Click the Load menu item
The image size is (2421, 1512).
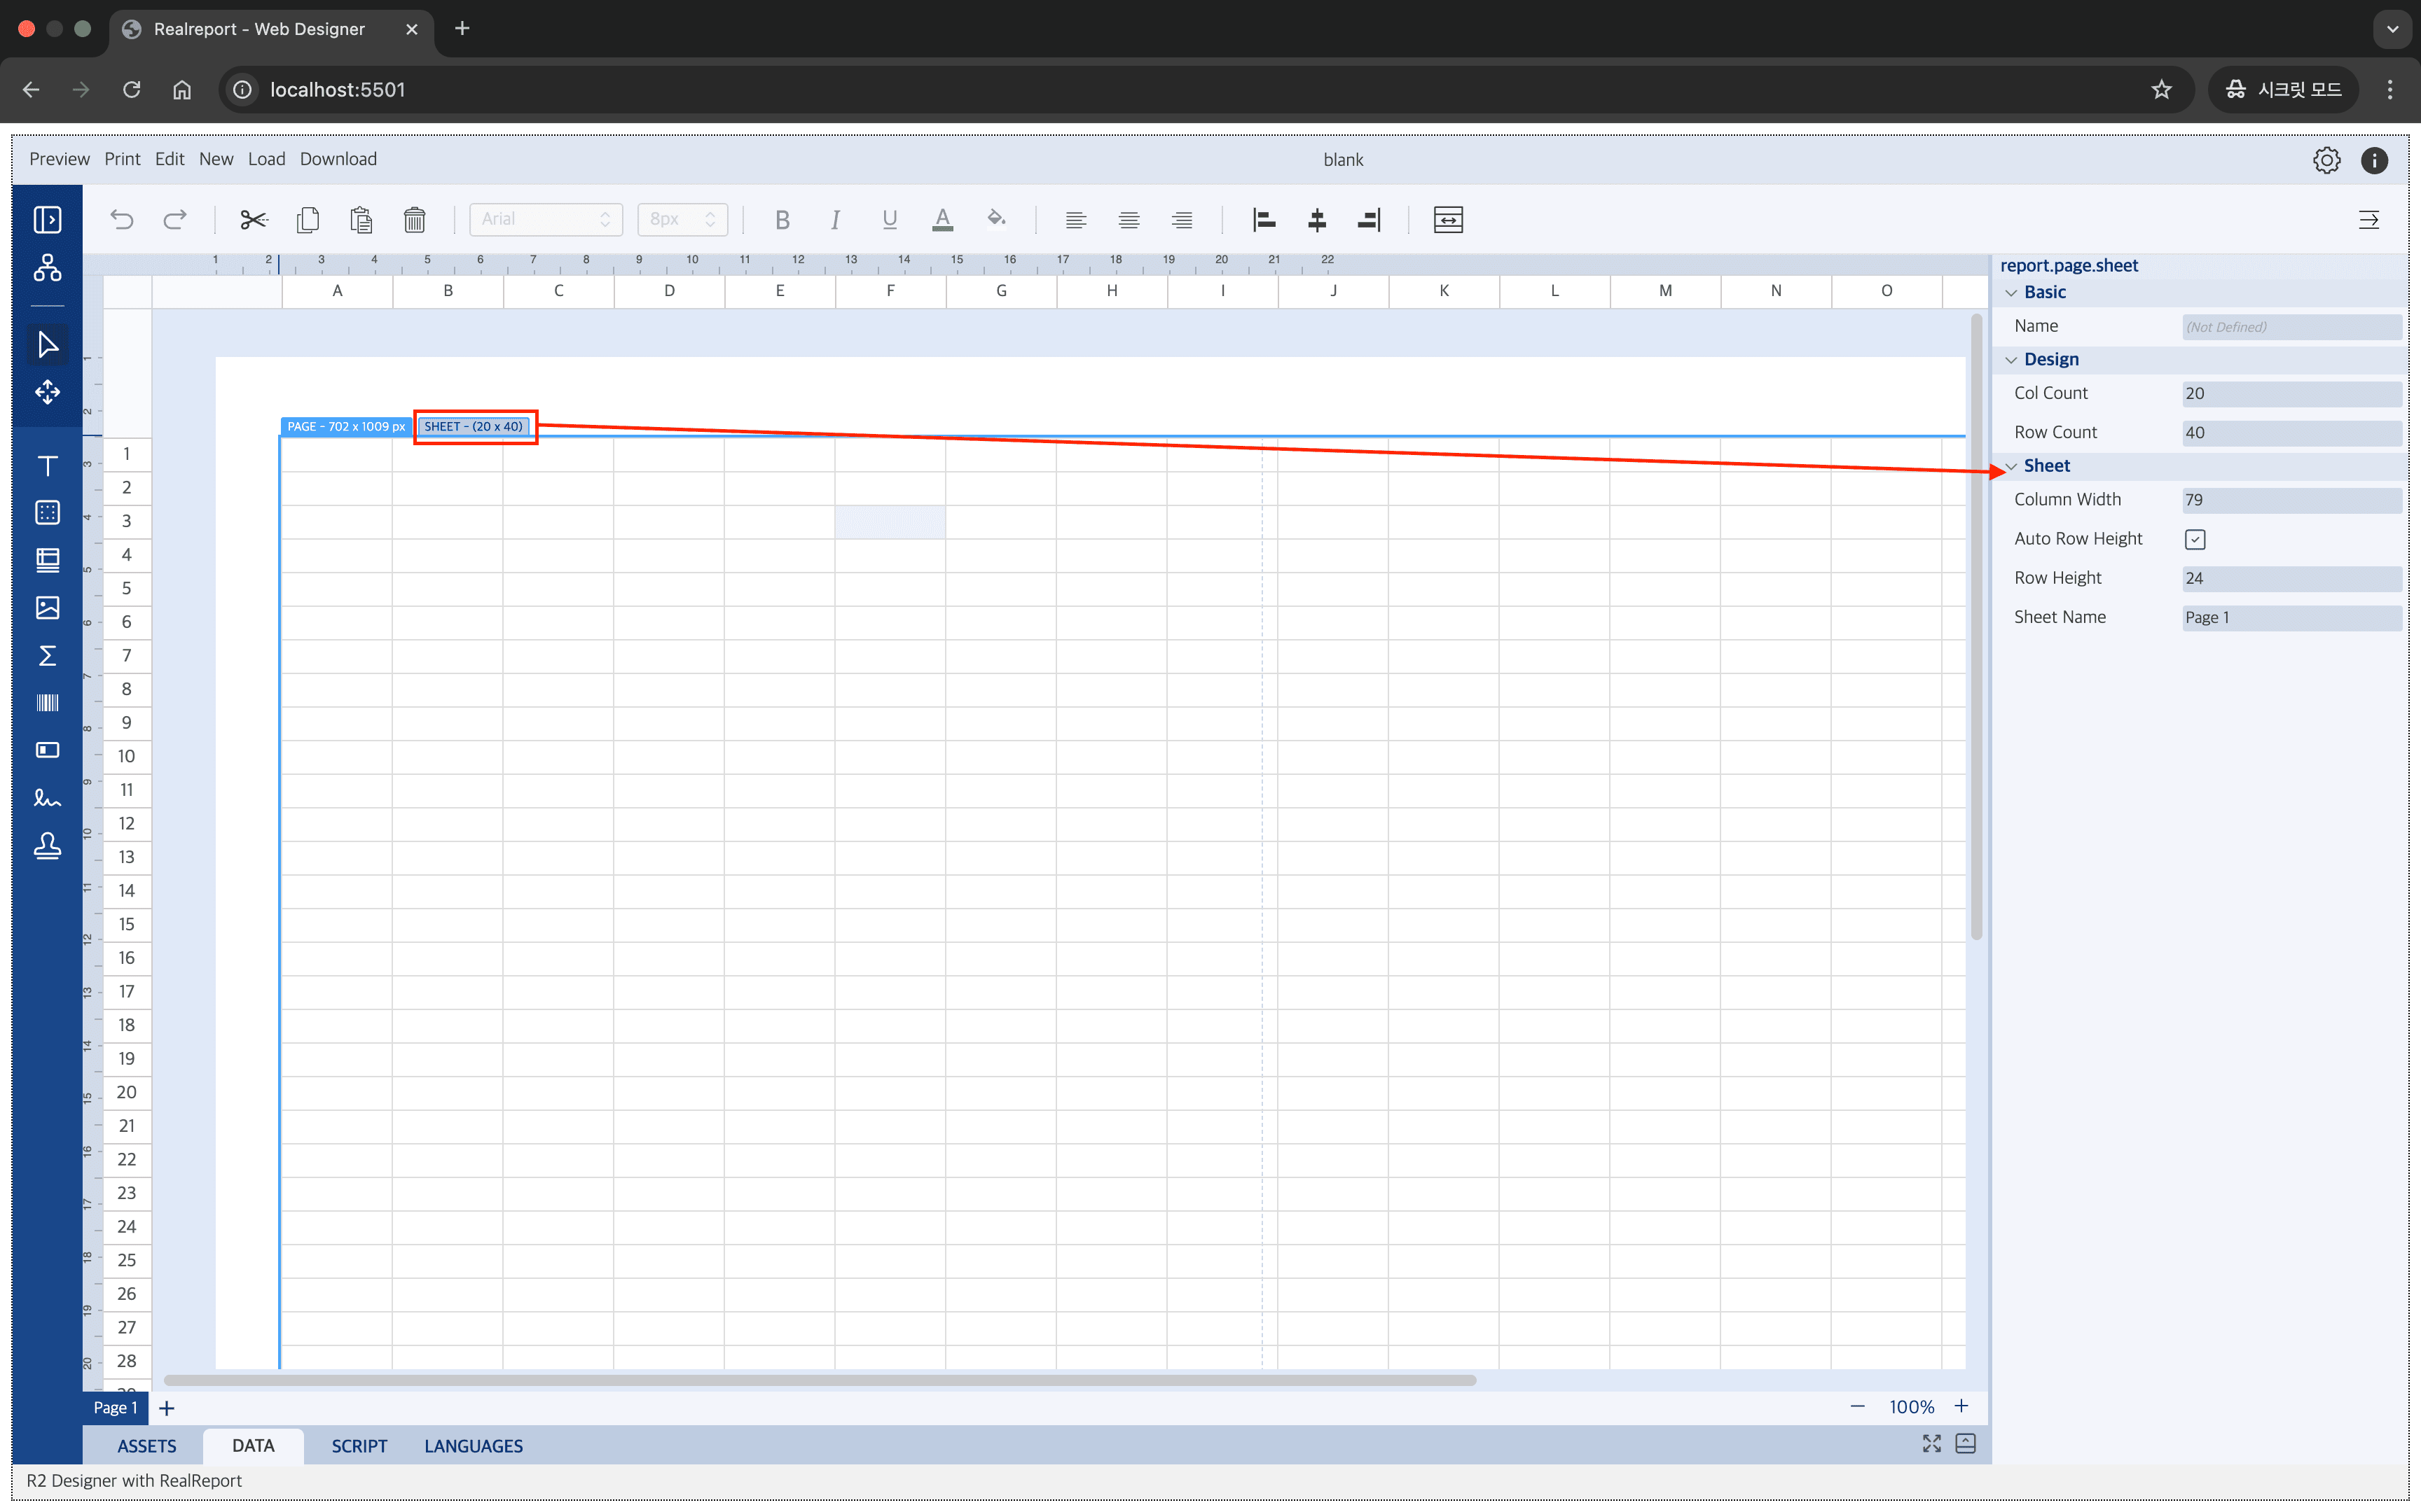click(x=266, y=159)
